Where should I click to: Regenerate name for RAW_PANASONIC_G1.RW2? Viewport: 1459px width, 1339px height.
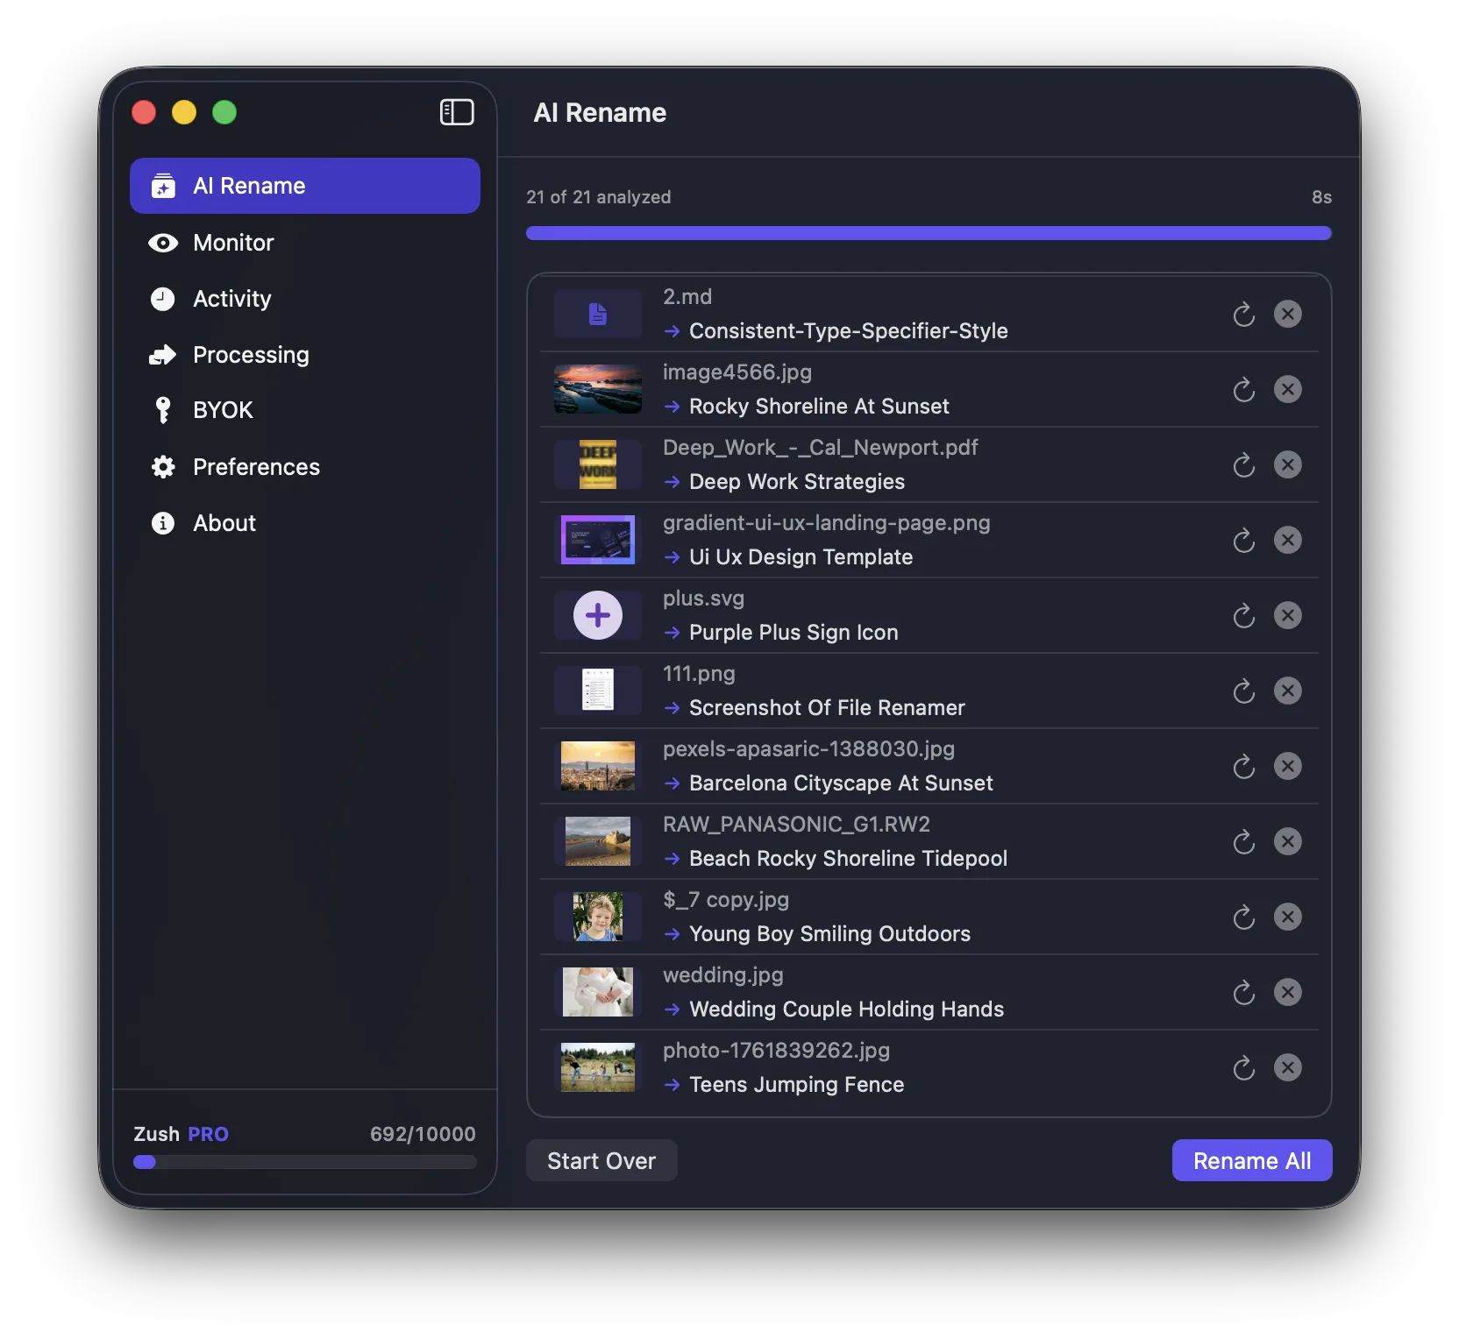coord(1243,842)
